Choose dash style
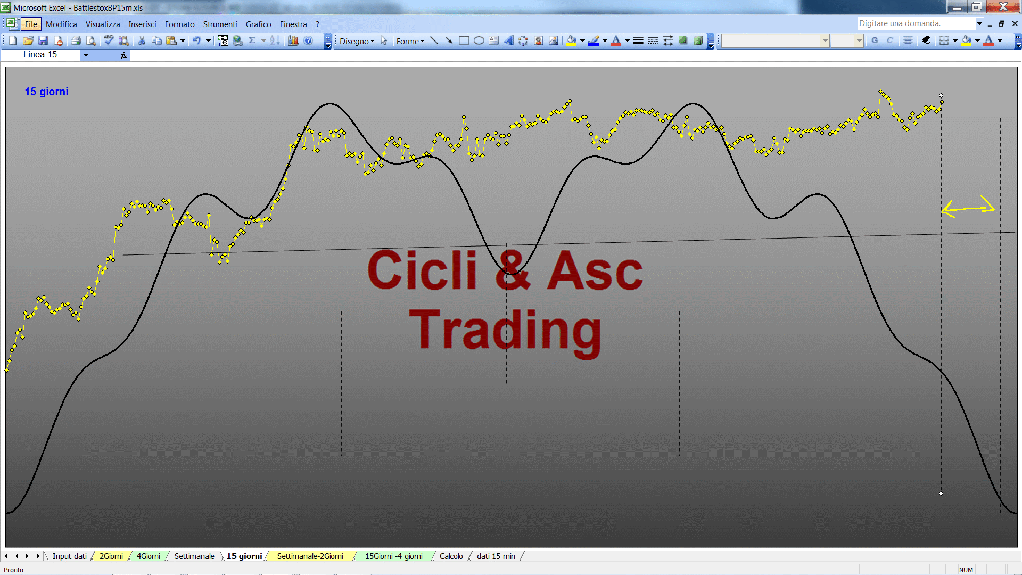This screenshot has height=575, width=1022. point(653,40)
